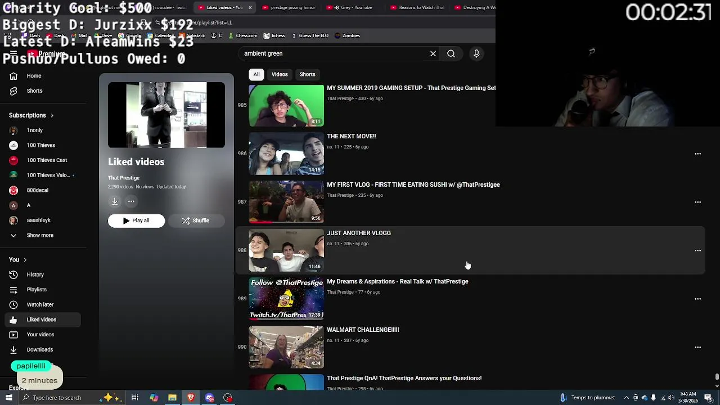720x405 pixels.
Task: Open Brave browser from taskbar
Action: (191, 398)
